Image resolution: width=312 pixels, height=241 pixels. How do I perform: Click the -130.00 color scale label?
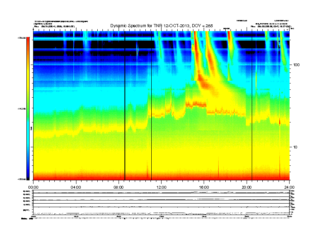pos(22,37)
